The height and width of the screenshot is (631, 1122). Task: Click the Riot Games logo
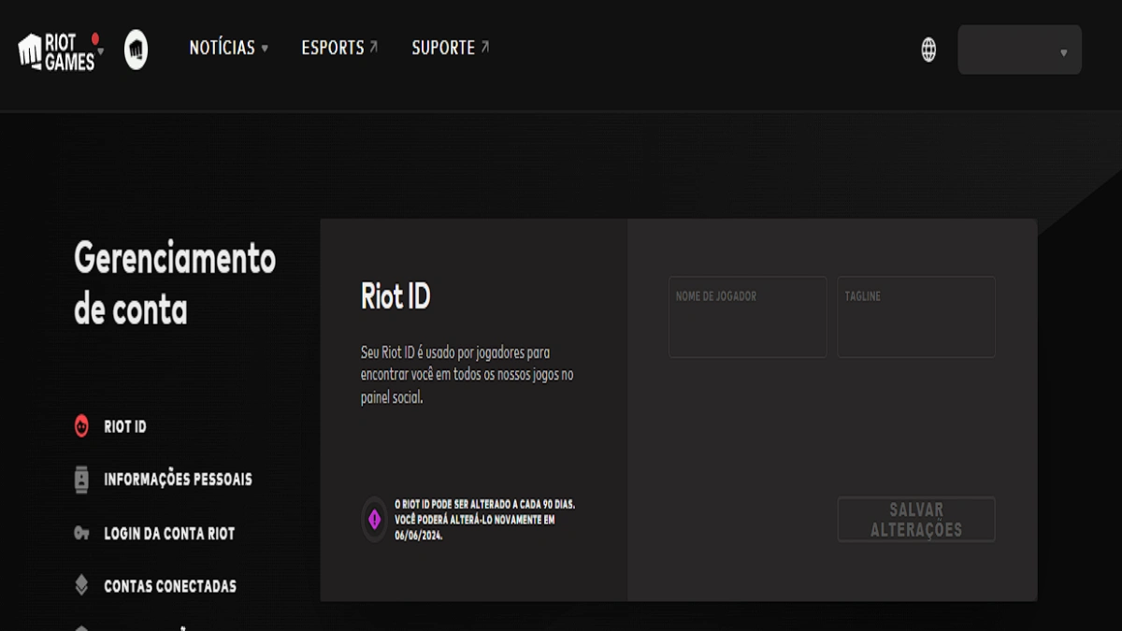pos(57,50)
